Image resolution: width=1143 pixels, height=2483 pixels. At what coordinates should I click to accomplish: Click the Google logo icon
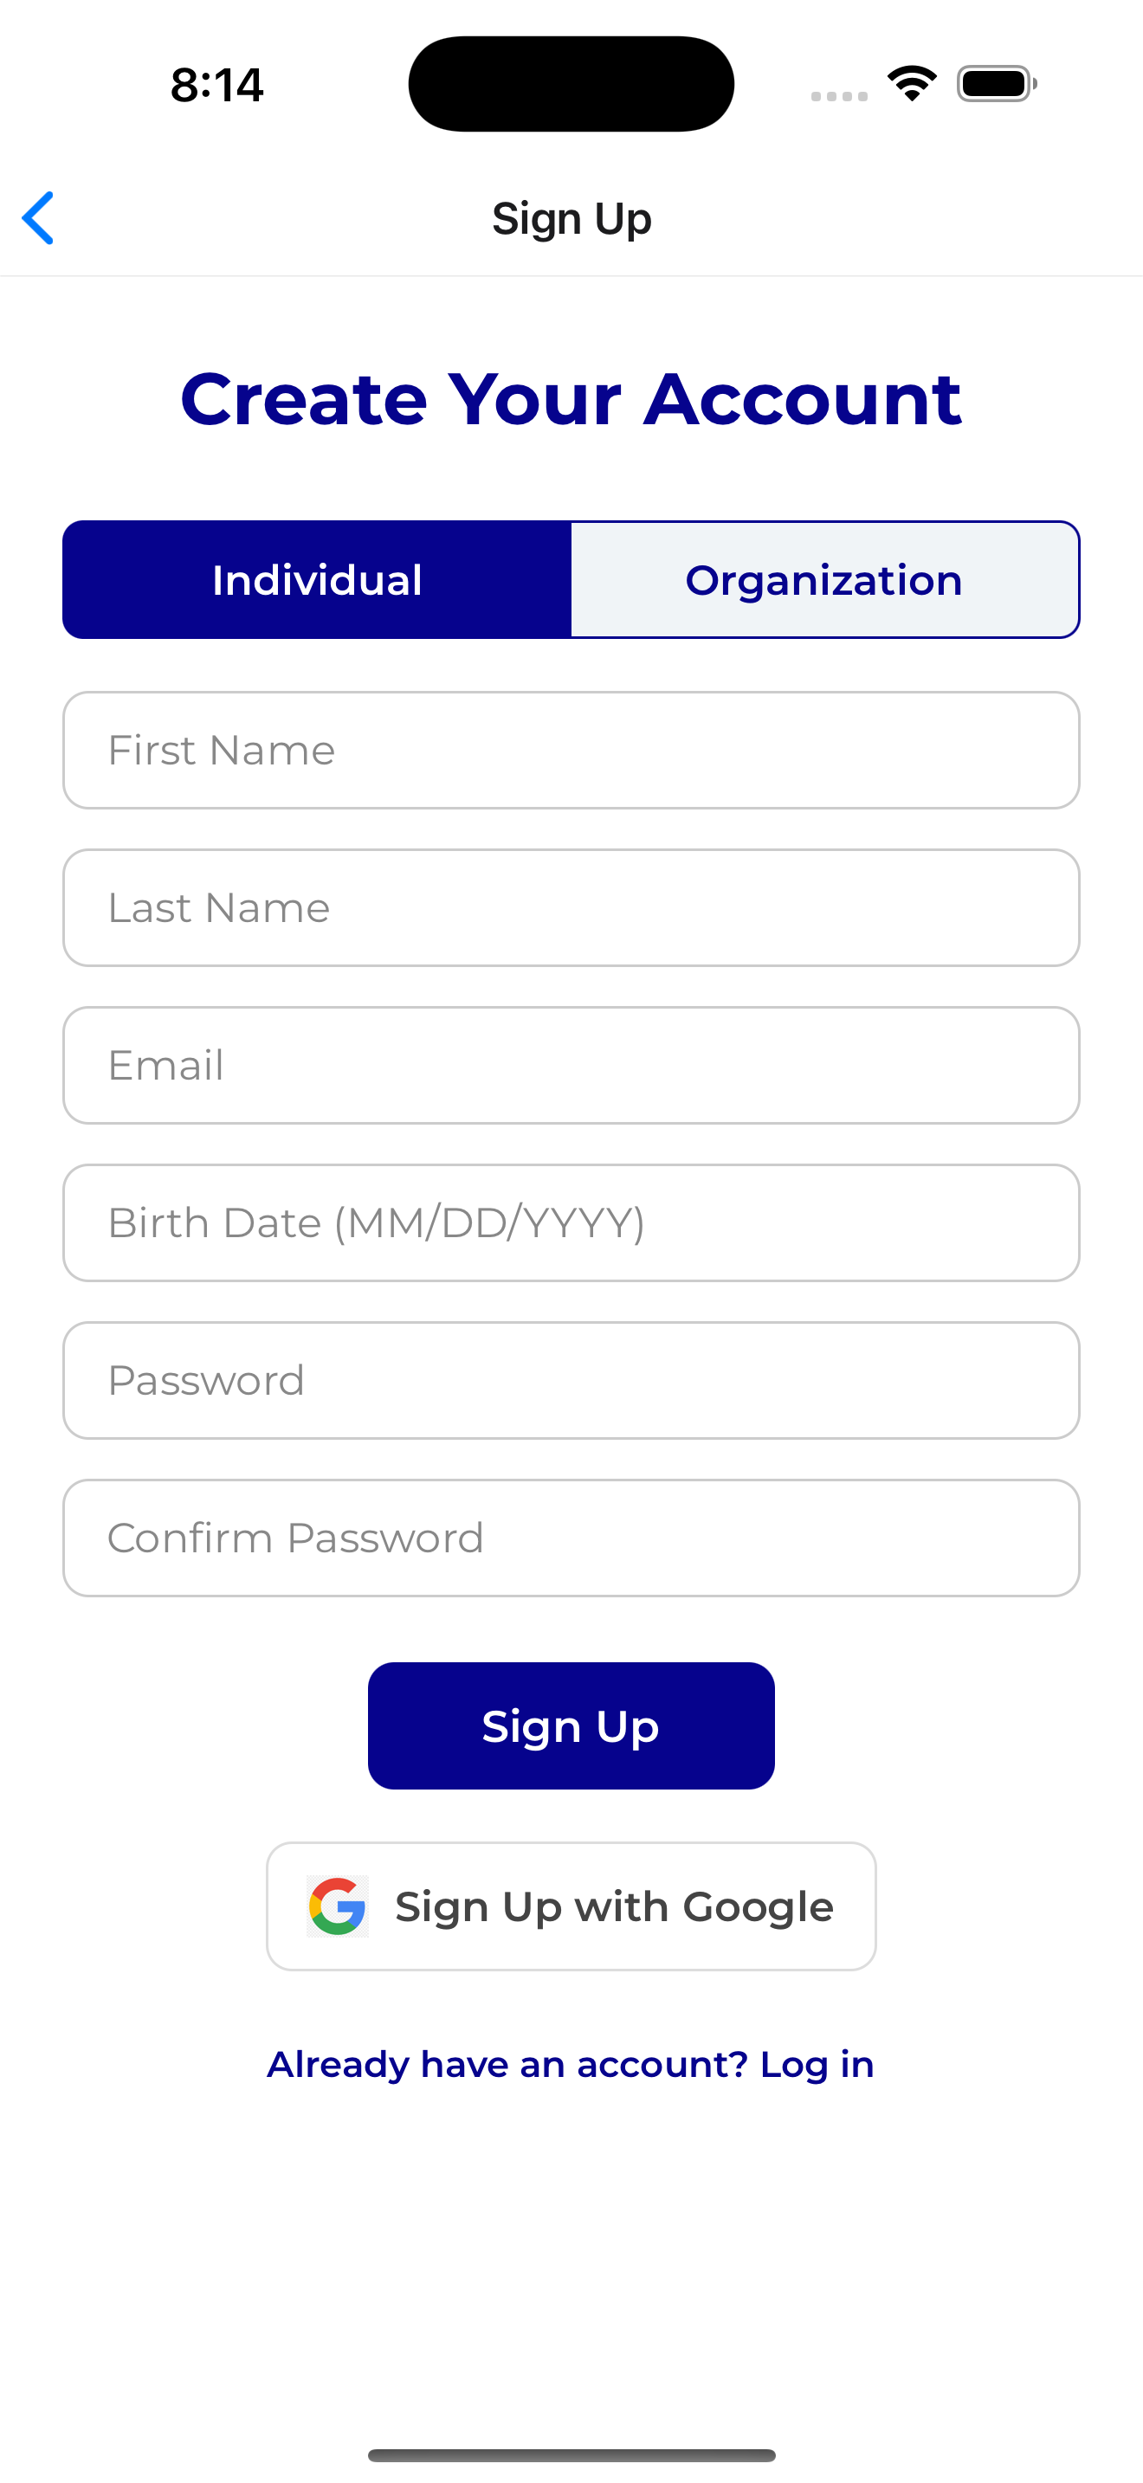click(x=338, y=1906)
